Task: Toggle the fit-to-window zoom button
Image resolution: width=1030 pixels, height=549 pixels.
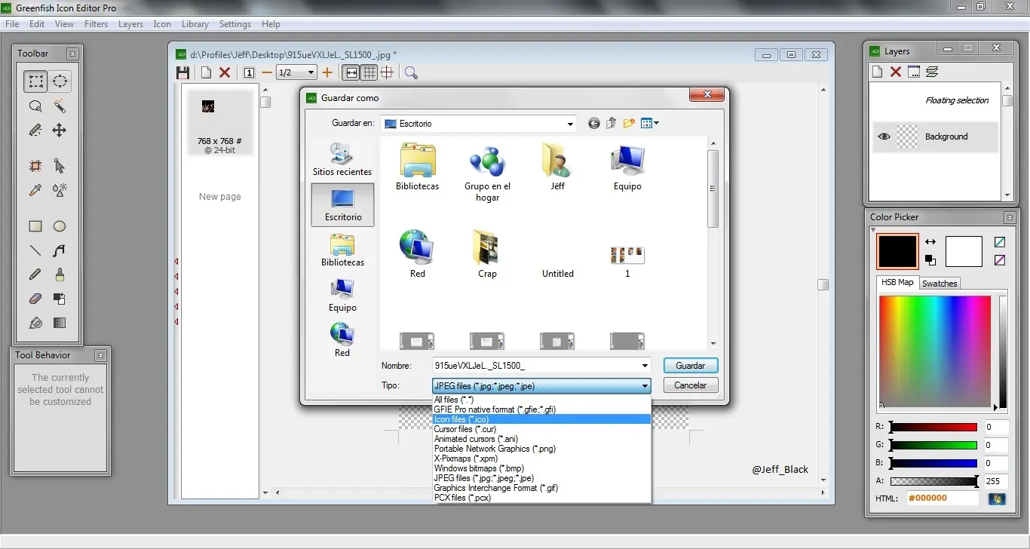Action: [x=351, y=72]
